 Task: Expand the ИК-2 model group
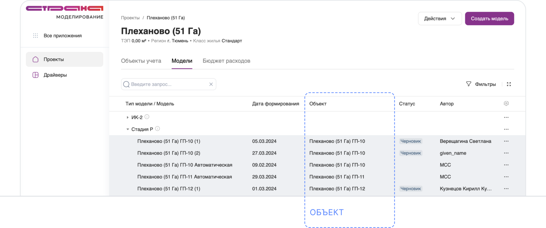point(128,117)
